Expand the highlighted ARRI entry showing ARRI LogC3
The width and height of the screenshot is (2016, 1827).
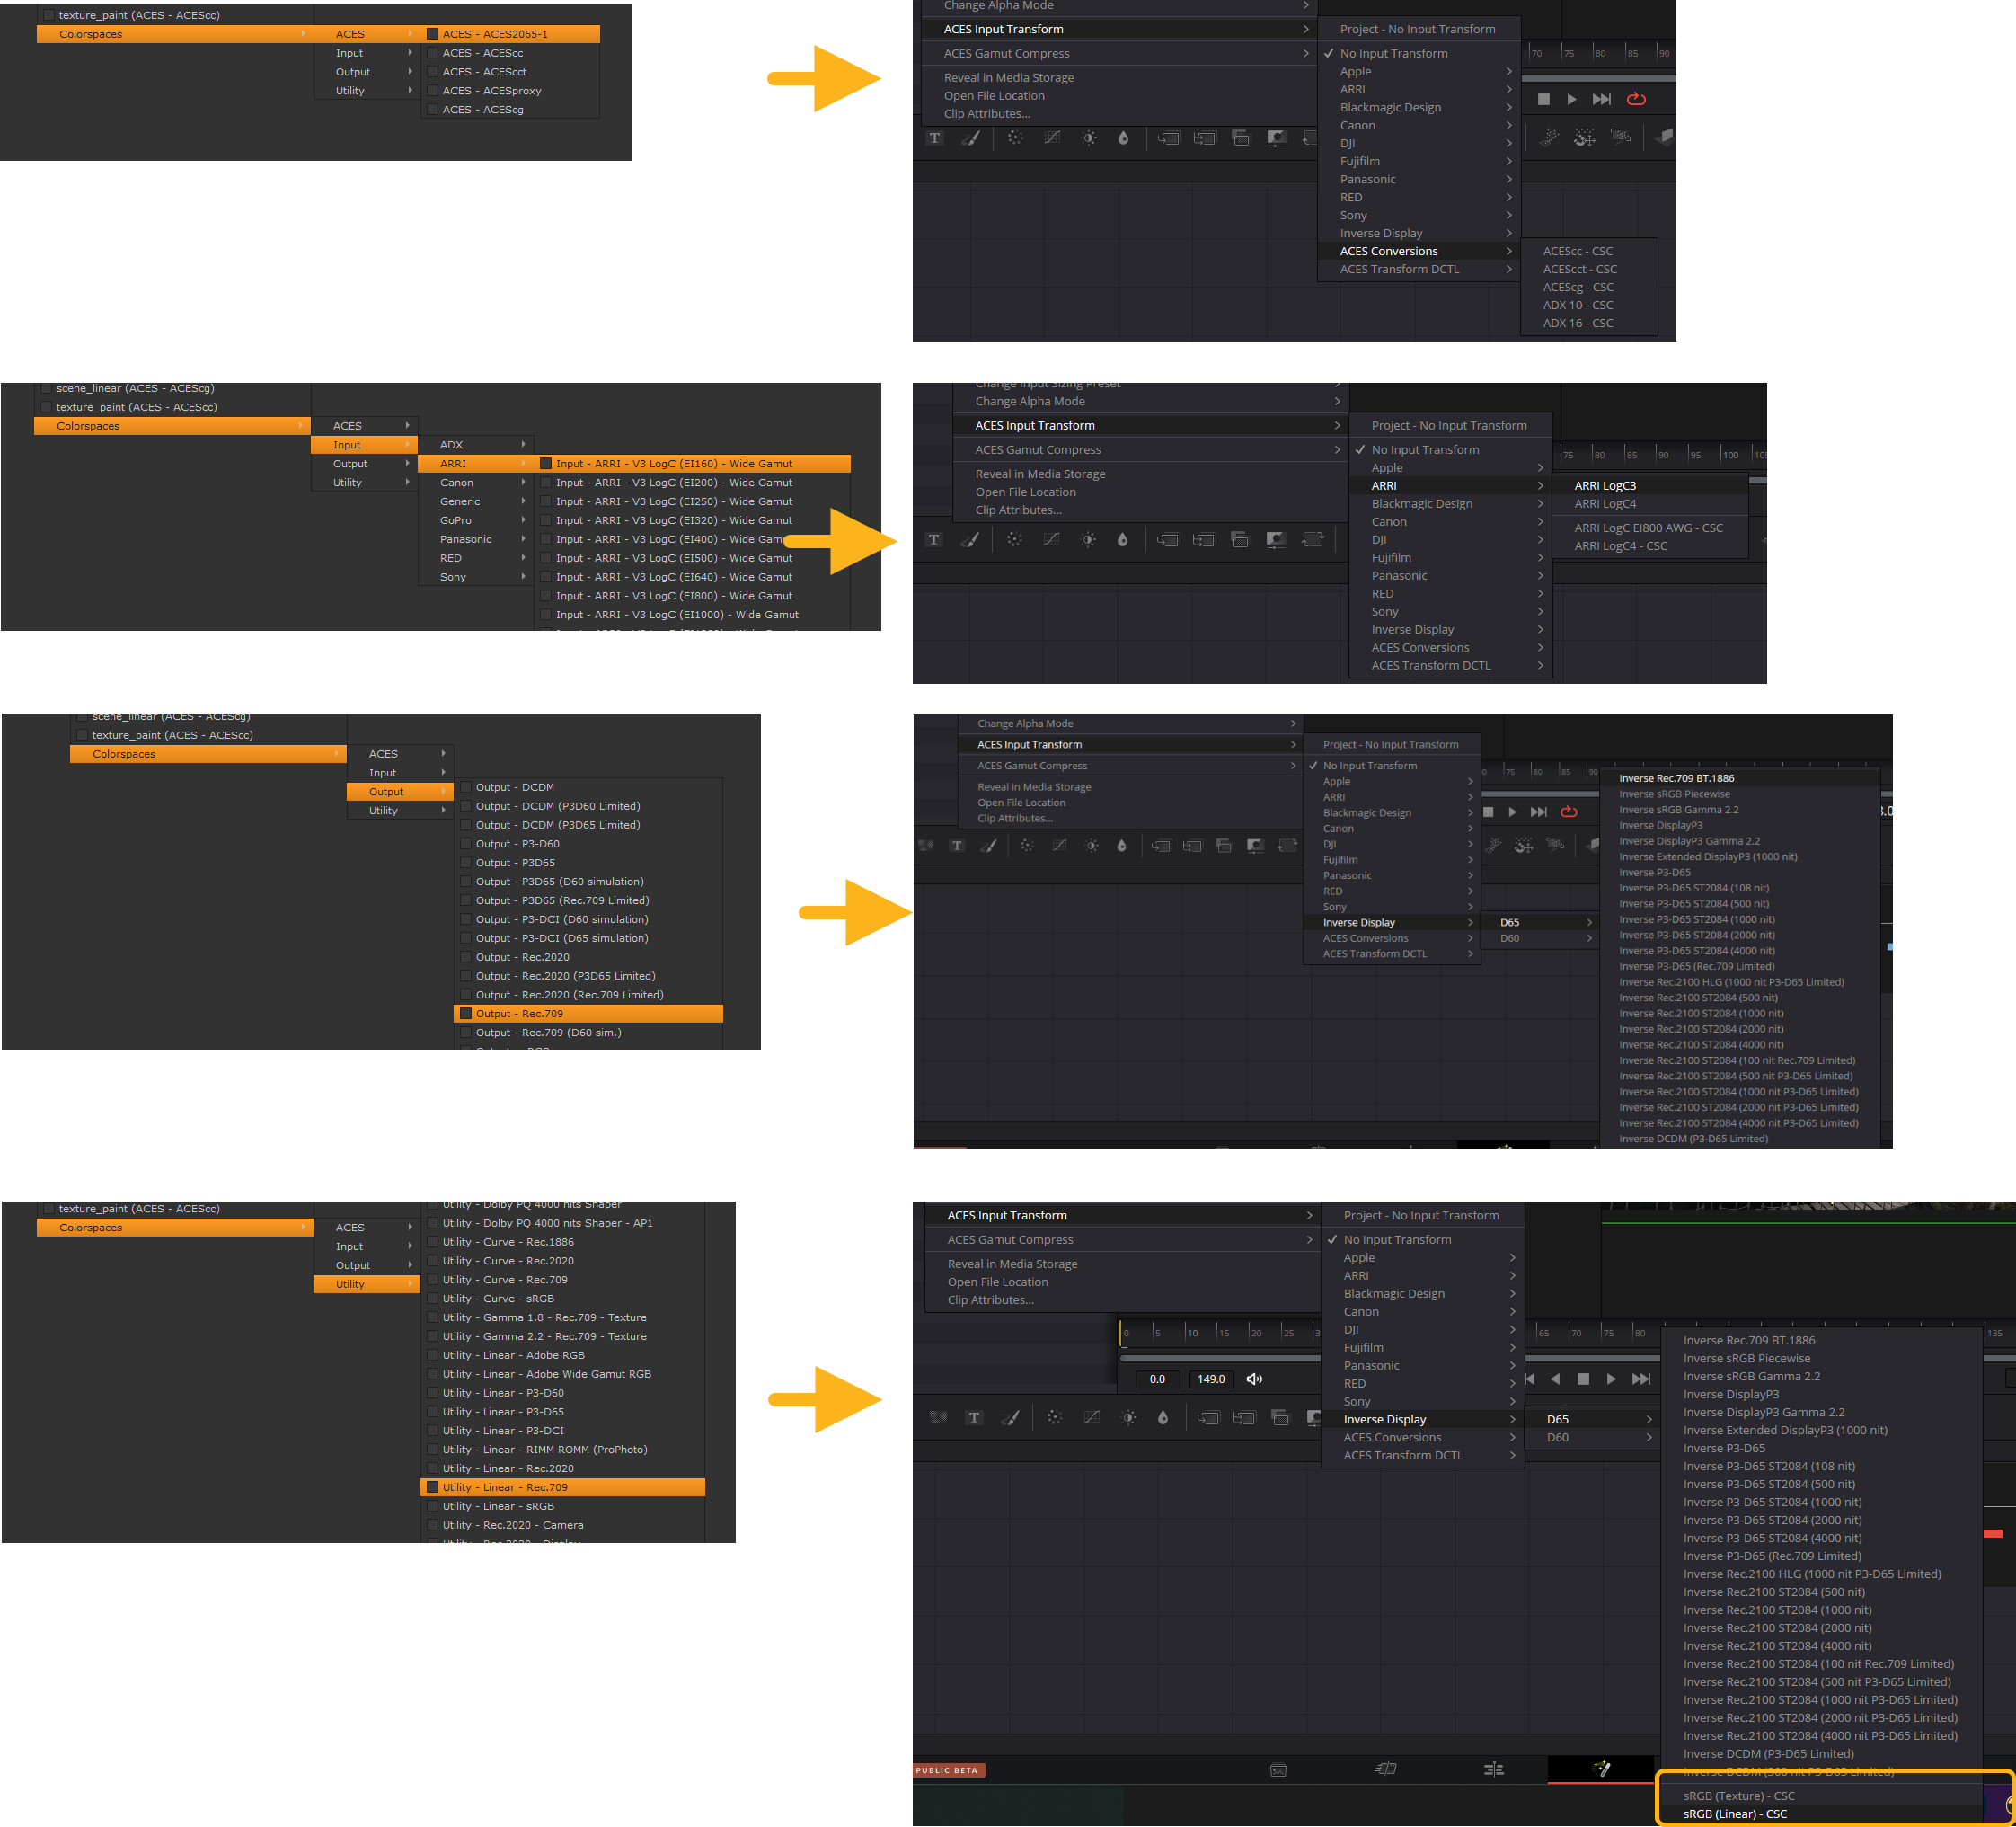(1450, 485)
